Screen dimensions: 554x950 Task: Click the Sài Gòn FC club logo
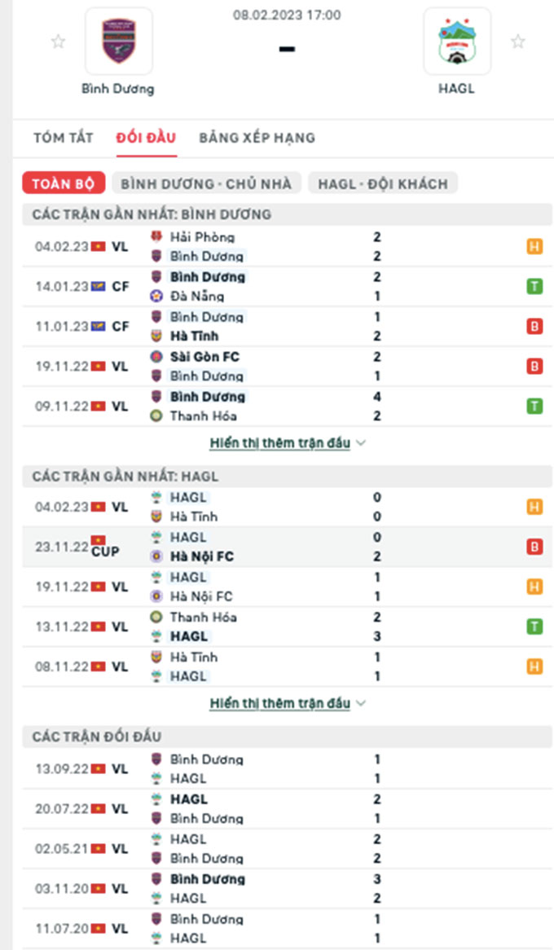(x=156, y=357)
